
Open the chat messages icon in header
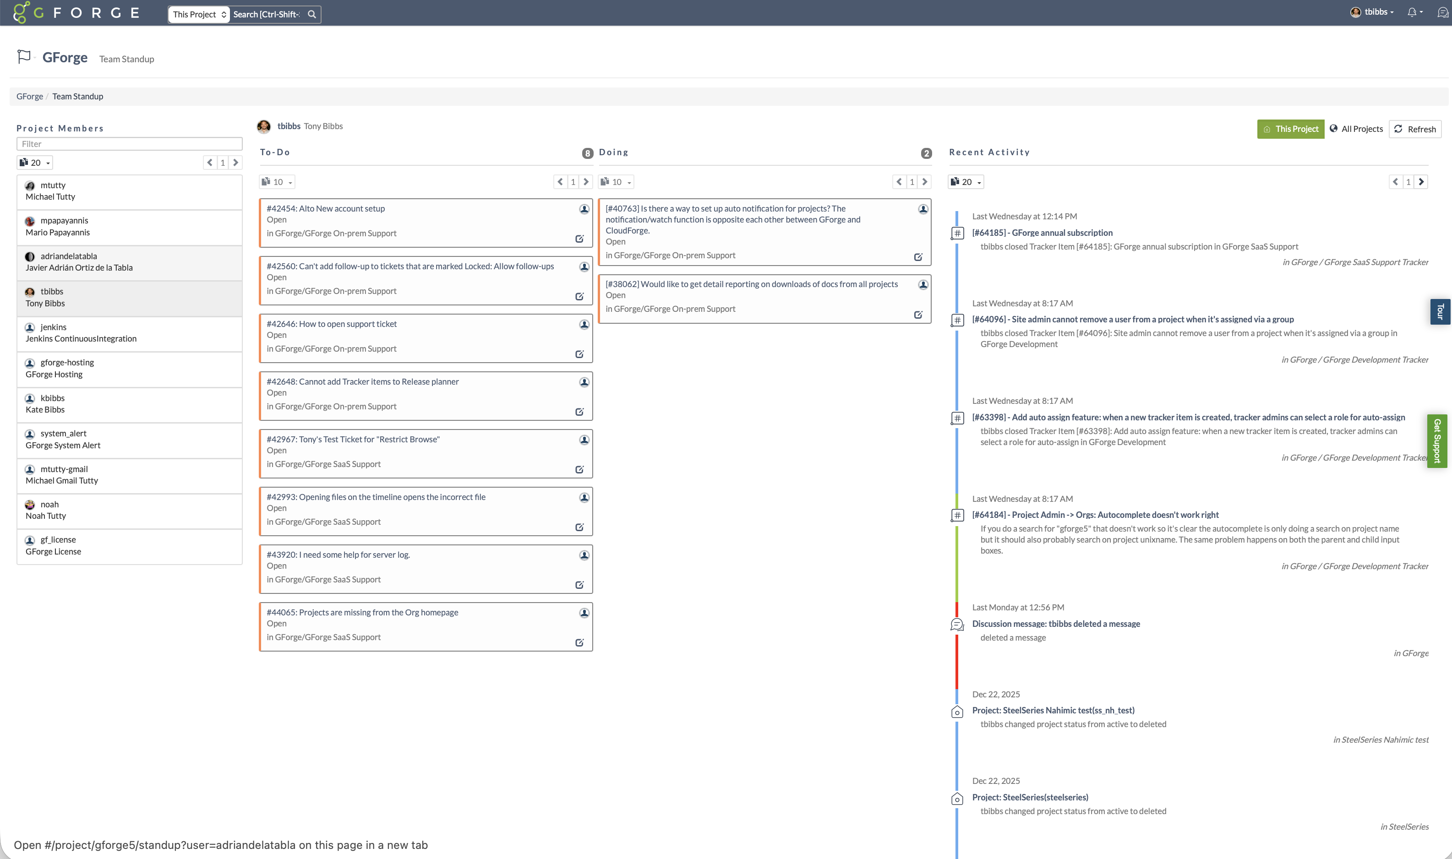[1442, 12]
